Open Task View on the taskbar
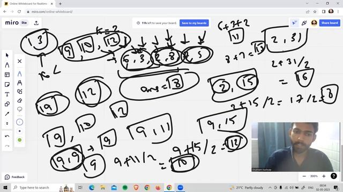The width and height of the screenshot is (343, 192). click(x=80, y=187)
